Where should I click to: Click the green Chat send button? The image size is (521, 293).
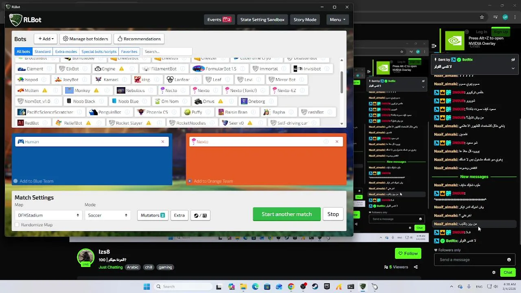click(x=508, y=272)
